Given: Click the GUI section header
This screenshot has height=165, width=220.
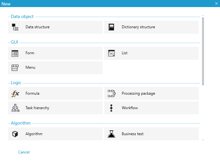Looking at the screenshot, I should pos(14,42).
